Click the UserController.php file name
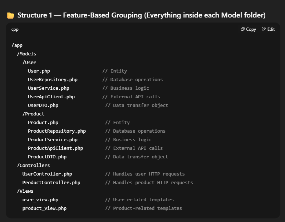The height and width of the screenshot is (222, 285). [47, 174]
